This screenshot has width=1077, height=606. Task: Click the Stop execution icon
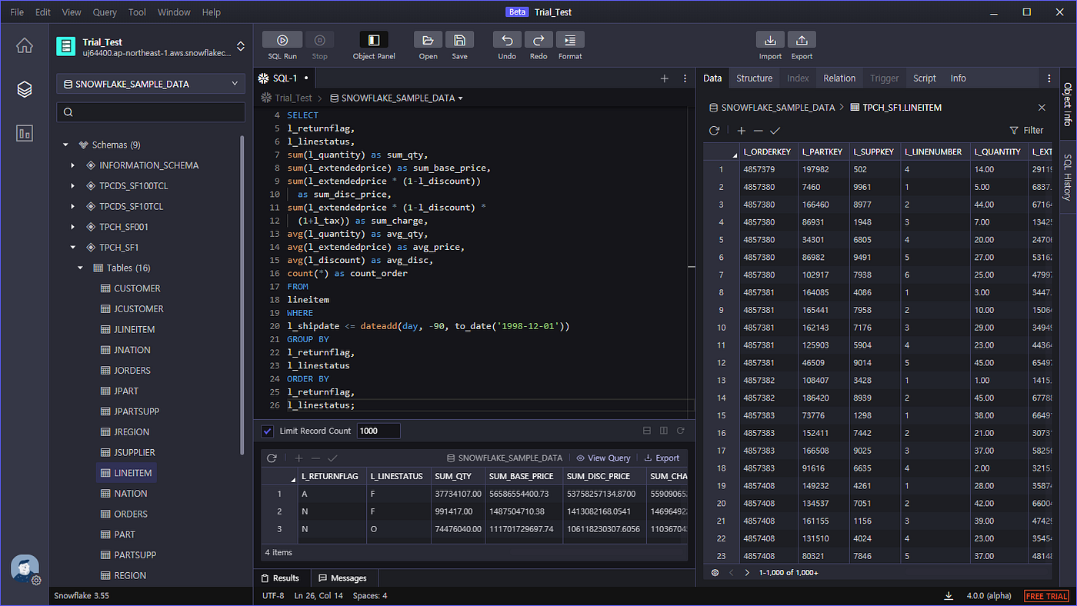[x=320, y=39]
